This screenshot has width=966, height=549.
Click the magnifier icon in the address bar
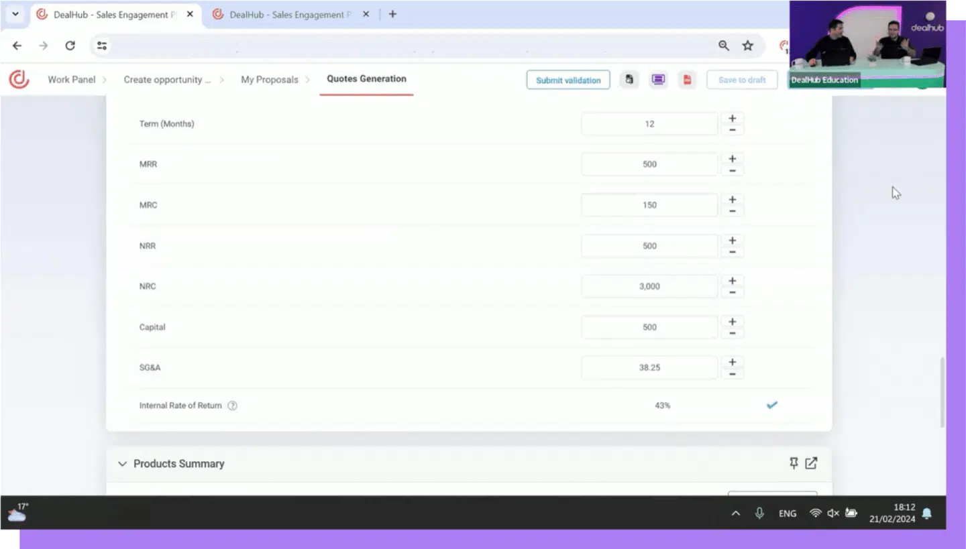tap(723, 46)
